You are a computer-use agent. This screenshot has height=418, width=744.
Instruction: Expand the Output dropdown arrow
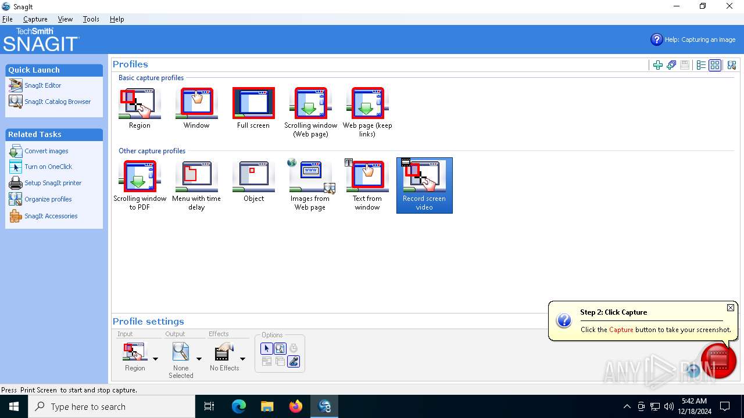(199, 359)
